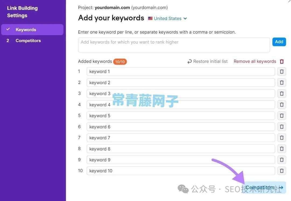Delete keyword 8 with its trash icon
Image resolution: width=291 pixels, height=201 pixels.
pyautogui.click(x=282, y=149)
